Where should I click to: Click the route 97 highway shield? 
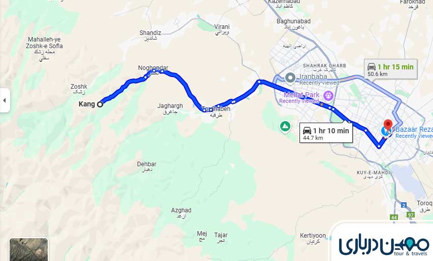click(x=411, y=215)
